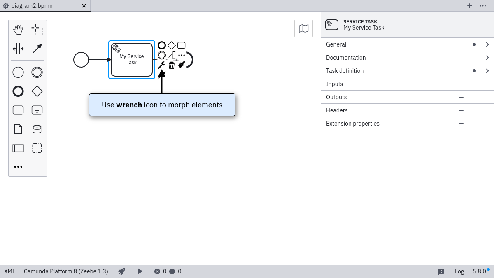The height and width of the screenshot is (278, 494).
Task: Select the Hand tool in the palette
Action: 18,29
